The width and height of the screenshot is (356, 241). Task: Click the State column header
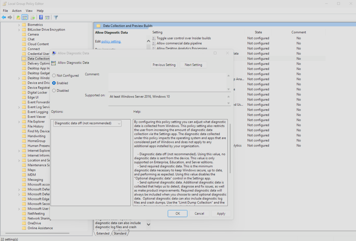click(x=258, y=32)
